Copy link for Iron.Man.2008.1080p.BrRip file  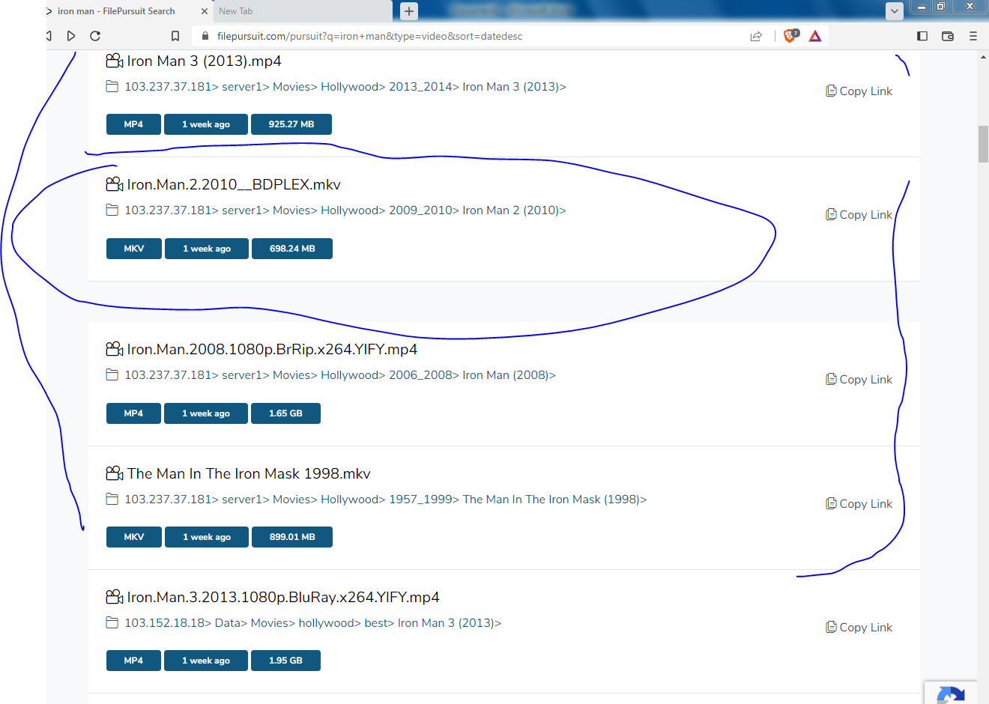click(x=859, y=380)
